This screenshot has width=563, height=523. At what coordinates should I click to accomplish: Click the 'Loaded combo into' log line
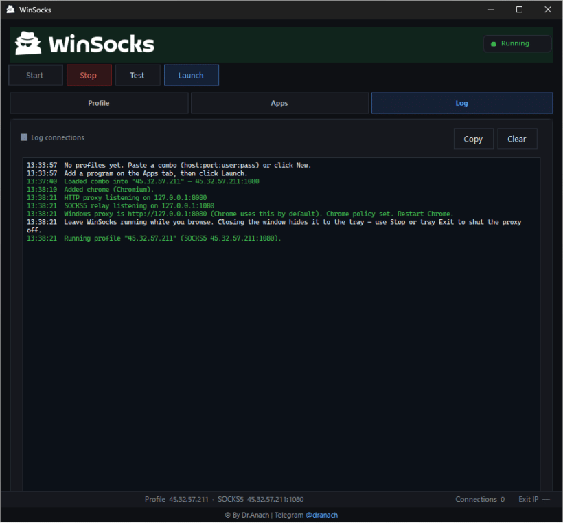pos(143,181)
